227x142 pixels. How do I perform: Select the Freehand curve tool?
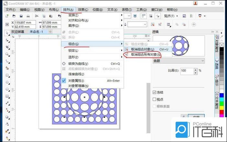click(x=7, y=61)
